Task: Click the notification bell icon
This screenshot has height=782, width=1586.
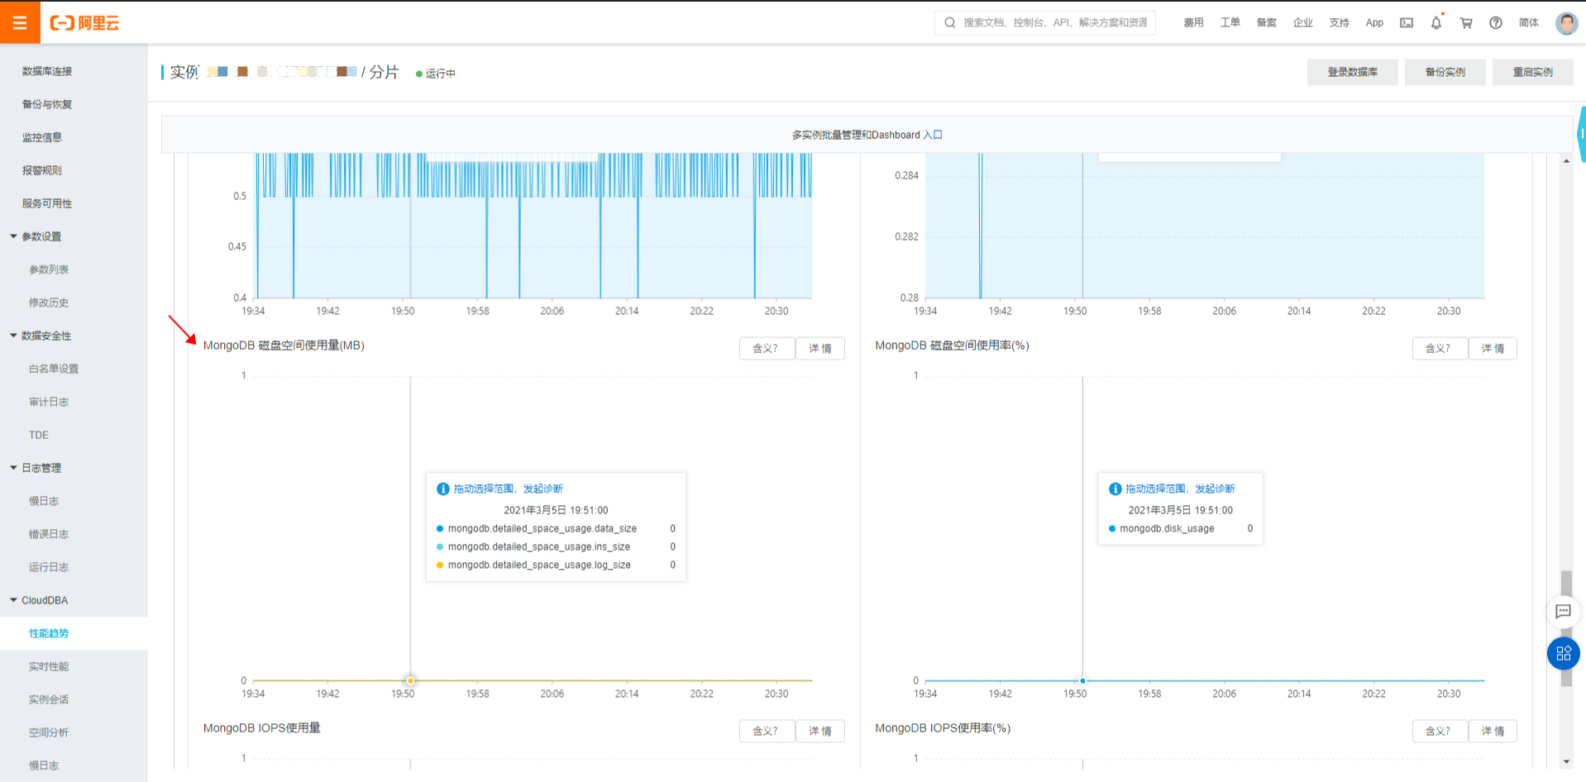Action: (x=1436, y=23)
